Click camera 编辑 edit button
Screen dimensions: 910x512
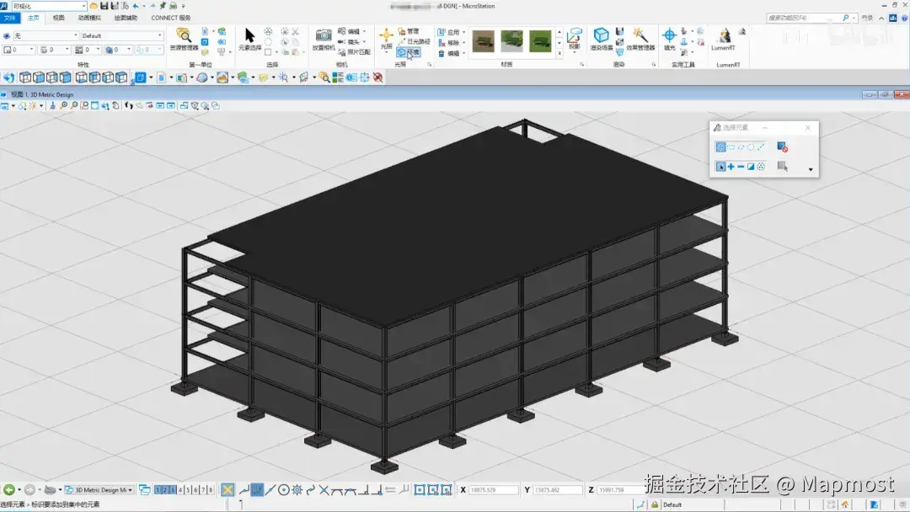point(350,31)
